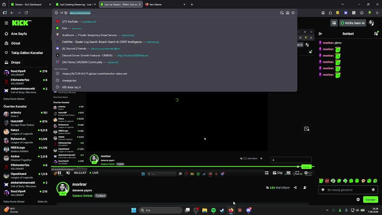The width and height of the screenshot is (382, 215).
Task: Open File Explorer from the taskbar
Action: [x=204, y=210]
